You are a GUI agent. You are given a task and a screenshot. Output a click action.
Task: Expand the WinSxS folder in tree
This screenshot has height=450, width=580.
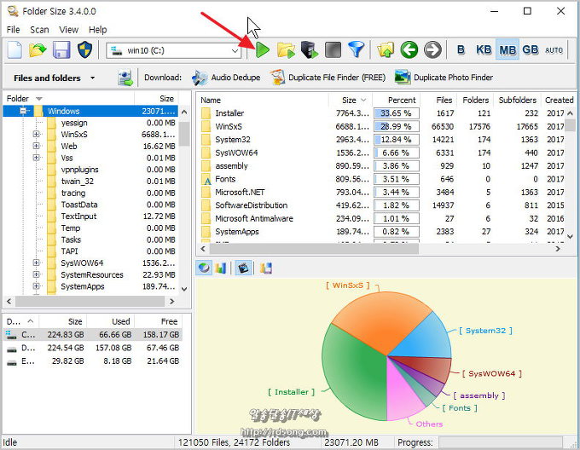coord(36,135)
